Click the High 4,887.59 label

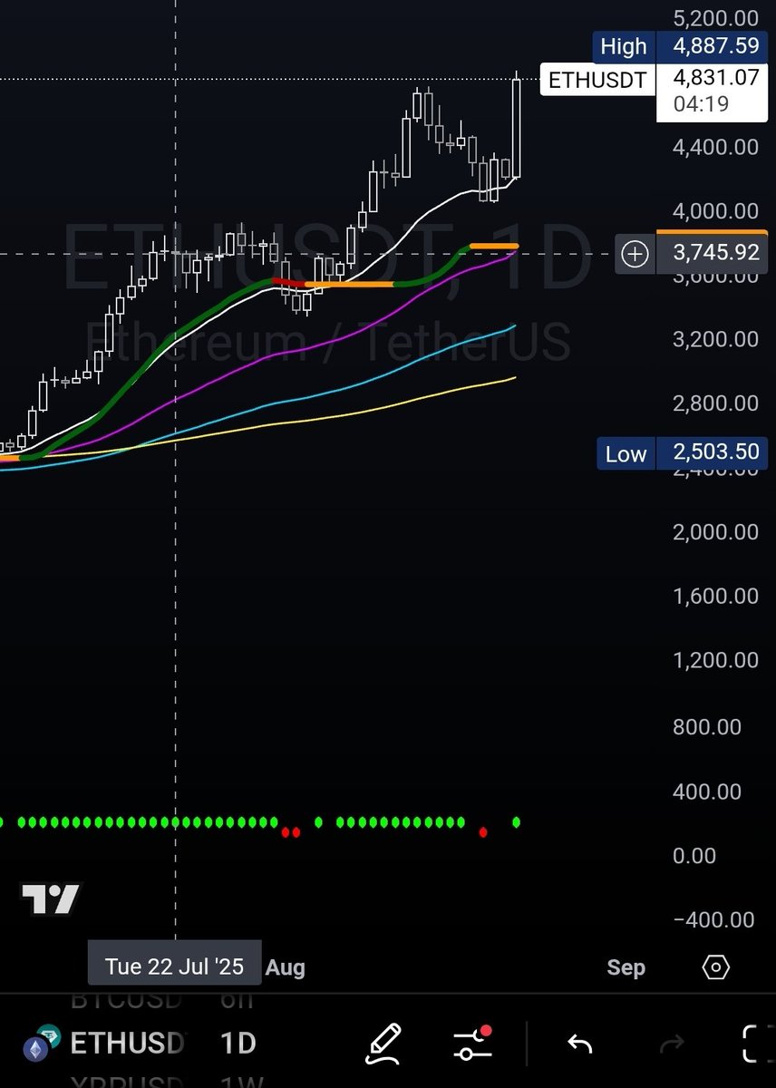coord(680,46)
